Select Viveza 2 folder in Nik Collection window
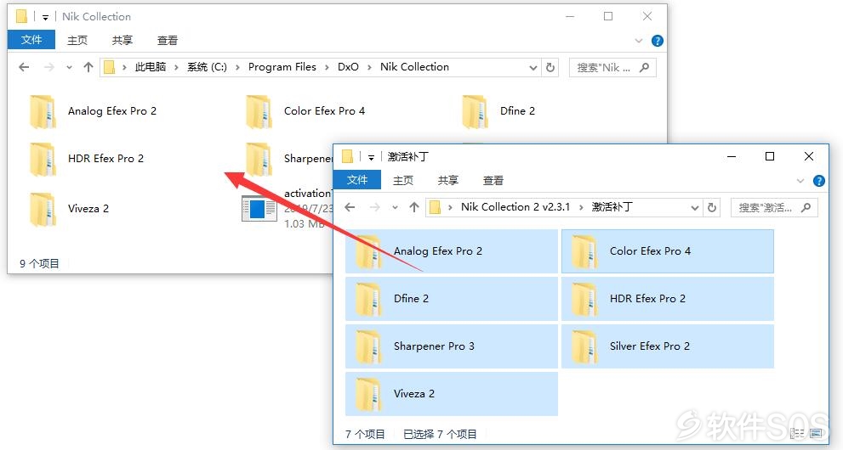The height and width of the screenshot is (450, 843). (x=70, y=209)
